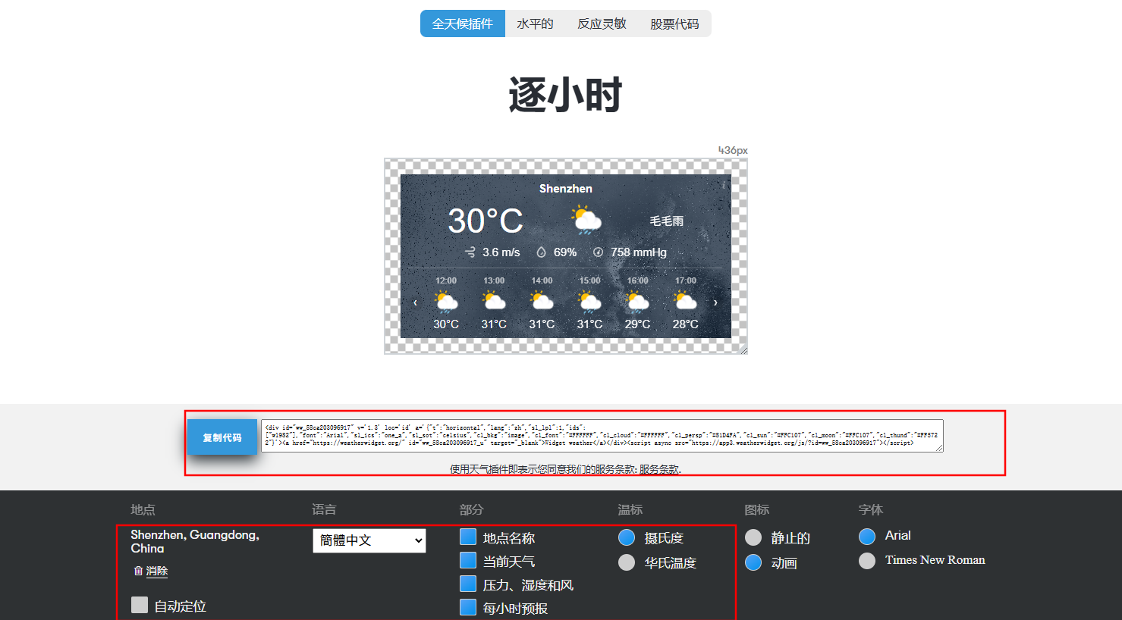Image resolution: width=1122 pixels, height=620 pixels.
Task: Select the 反应灵敏 tab
Action: point(602,23)
